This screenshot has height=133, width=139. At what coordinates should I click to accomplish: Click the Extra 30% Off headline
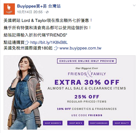tap(87, 82)
